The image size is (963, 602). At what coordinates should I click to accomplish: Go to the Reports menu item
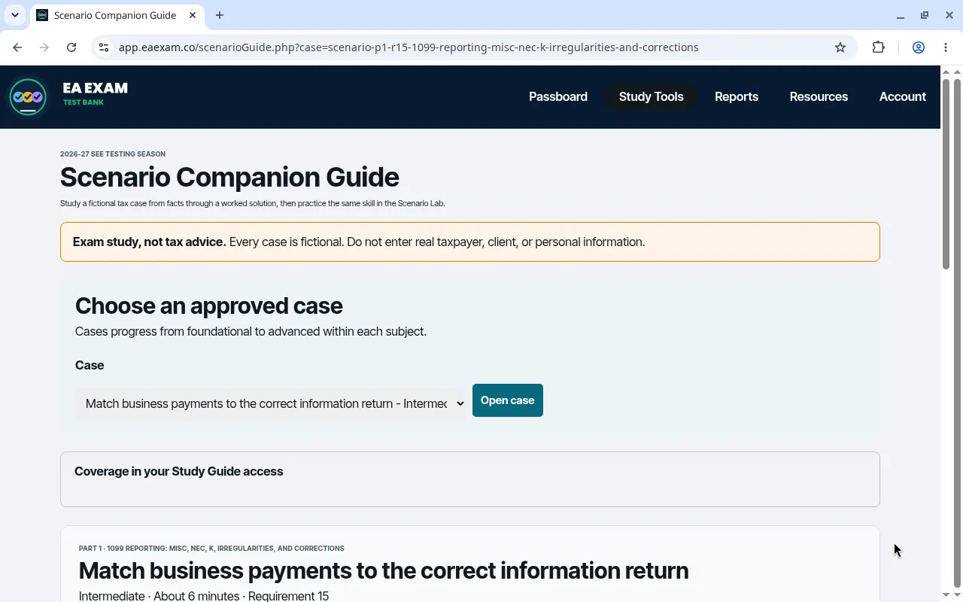click(x=737, y=96)
